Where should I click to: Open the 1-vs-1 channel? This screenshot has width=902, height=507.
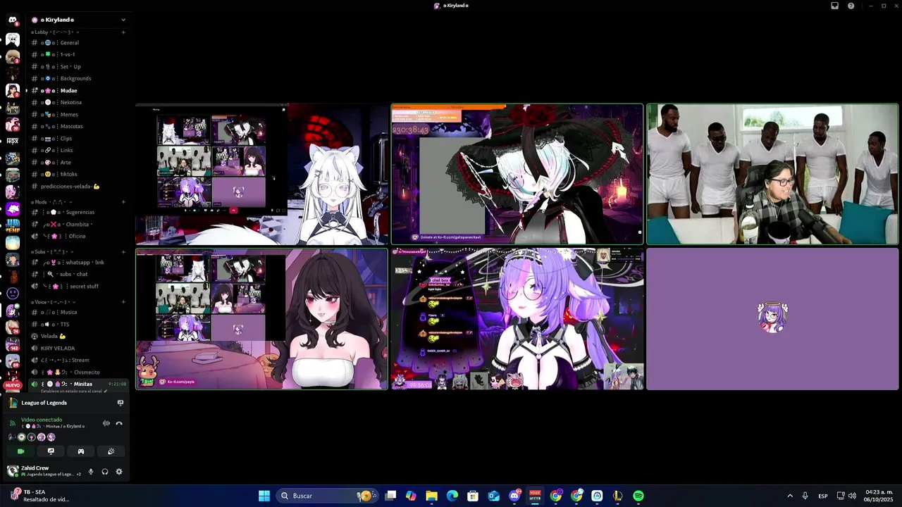[78, 55]
